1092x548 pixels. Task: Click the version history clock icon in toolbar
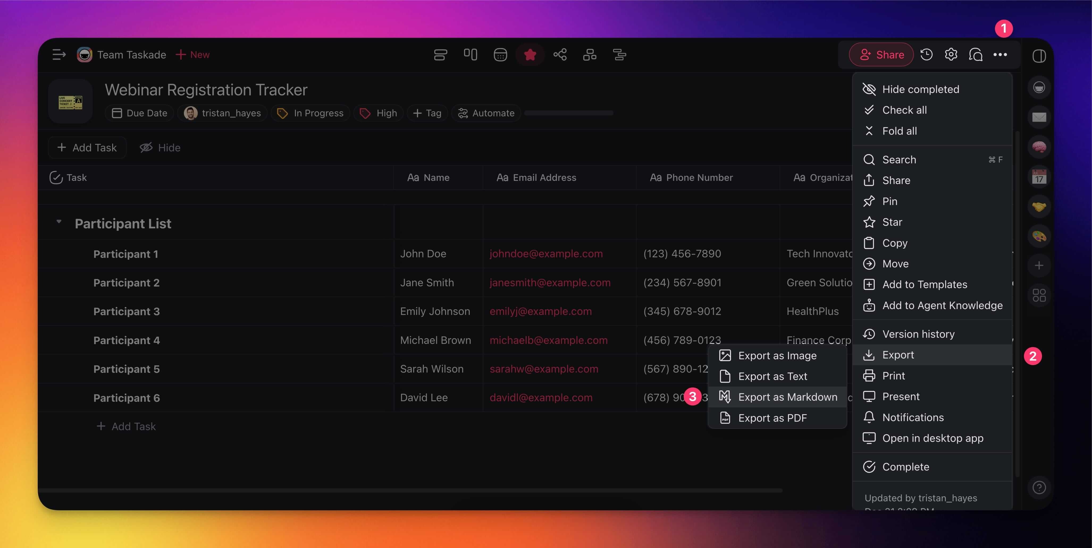coord(926,55)
